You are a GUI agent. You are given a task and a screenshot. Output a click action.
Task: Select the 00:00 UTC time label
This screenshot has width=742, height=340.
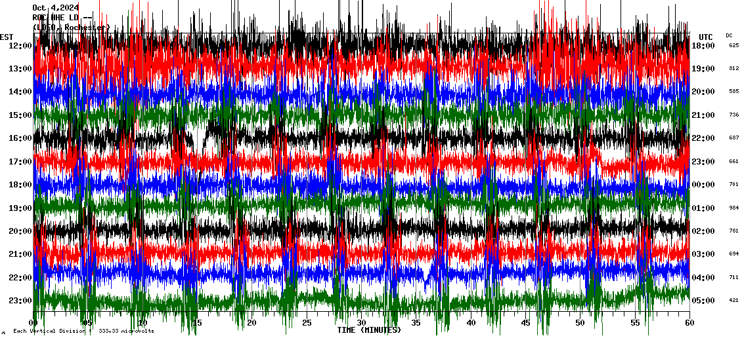[x=703, y=185]
